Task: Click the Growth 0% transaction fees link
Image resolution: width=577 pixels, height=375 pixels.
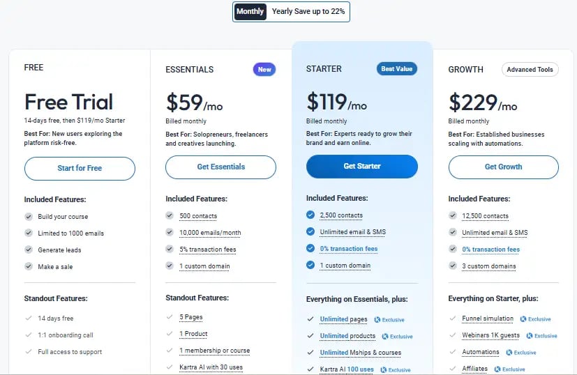Action: pyautogui.click(x=491, y=250)
